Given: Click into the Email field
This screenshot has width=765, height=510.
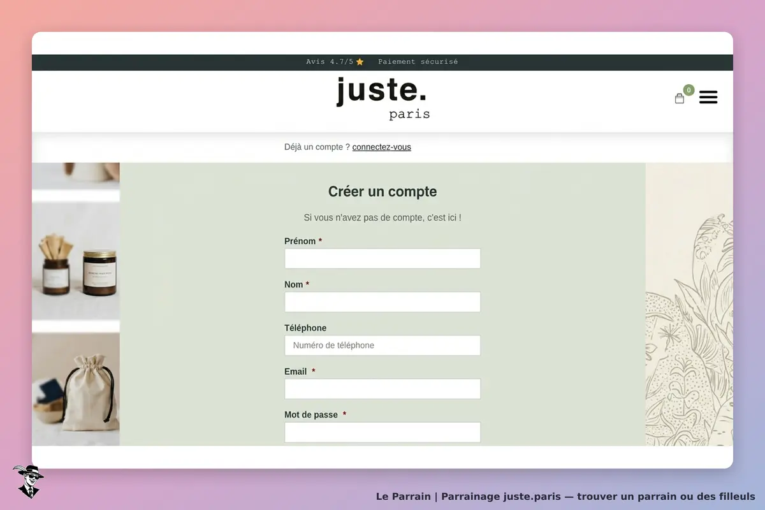Looking at the screenshot, I should coord(382,389).
